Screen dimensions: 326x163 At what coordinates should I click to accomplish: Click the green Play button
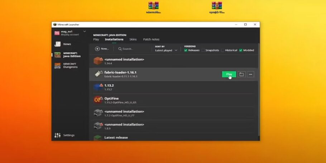(x=229, y=74)
